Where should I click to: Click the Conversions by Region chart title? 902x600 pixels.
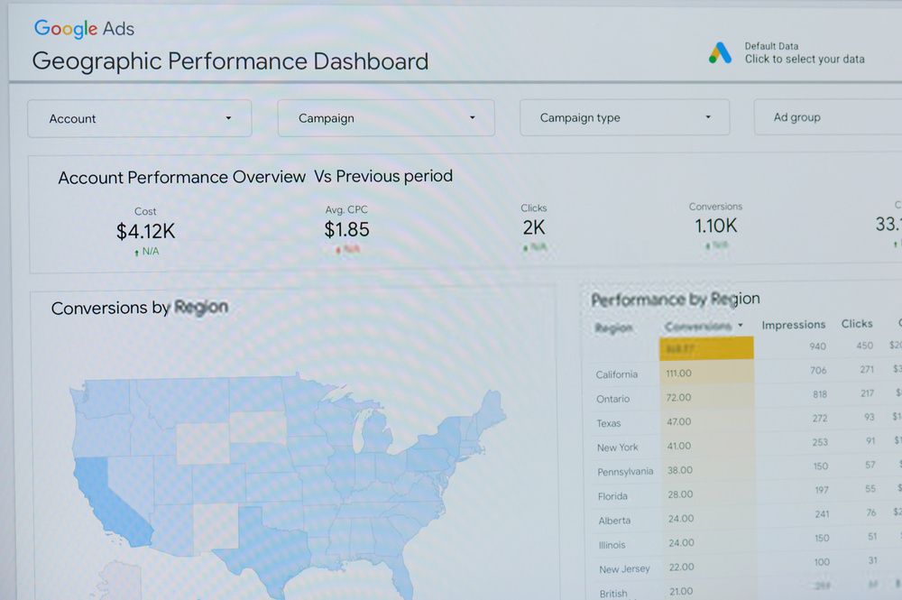(139, 308)
